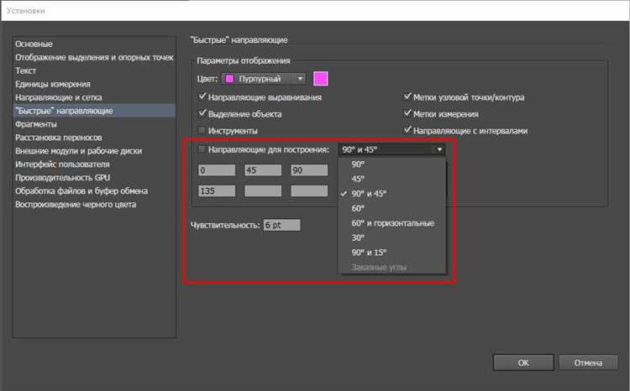The width and height of the screenshot is (630, 391).
Task: Go to the Текст preferences category
Action: point(94,70)
